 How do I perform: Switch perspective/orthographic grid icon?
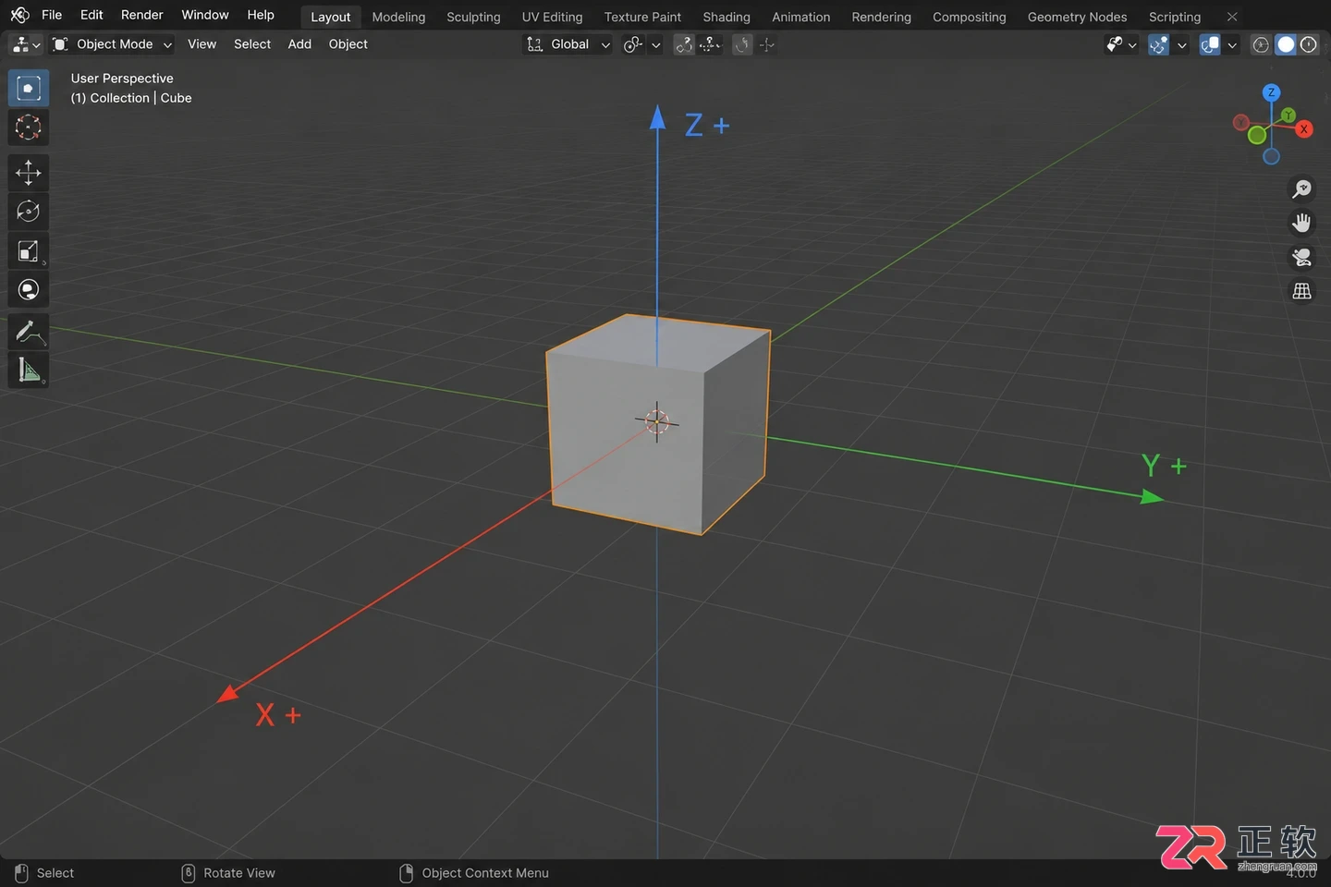coord(1301,291)
